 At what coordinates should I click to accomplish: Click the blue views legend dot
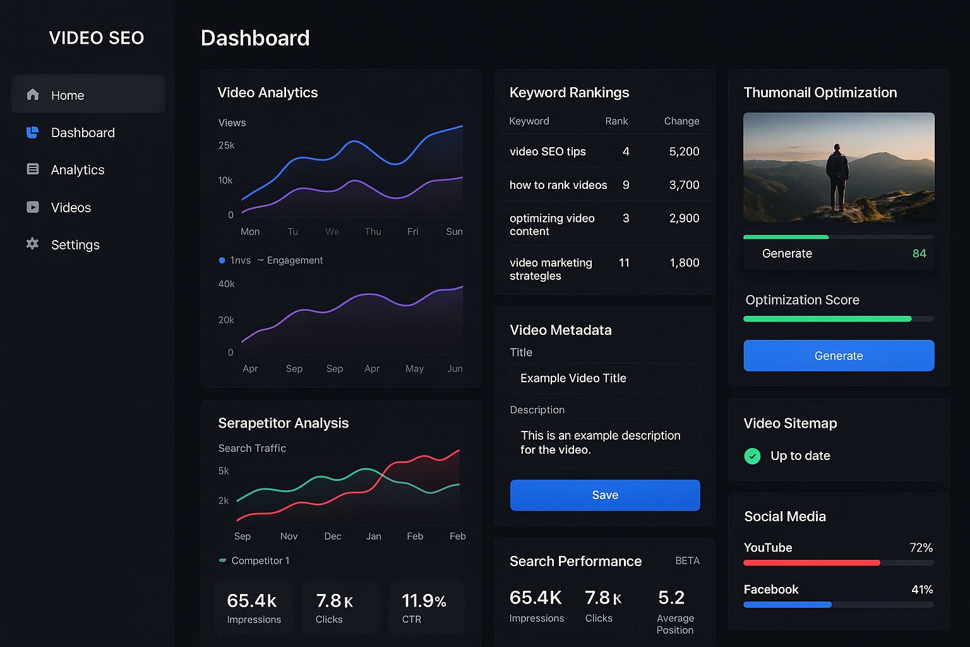222,260
